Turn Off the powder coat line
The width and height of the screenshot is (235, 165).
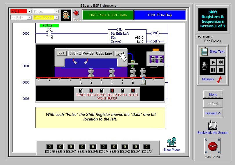[x=62, y=53]
